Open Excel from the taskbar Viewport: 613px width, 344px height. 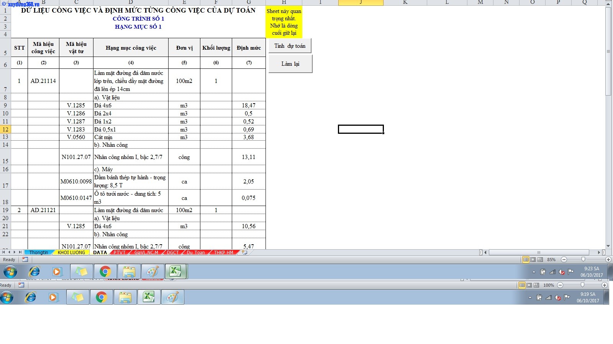176,272
